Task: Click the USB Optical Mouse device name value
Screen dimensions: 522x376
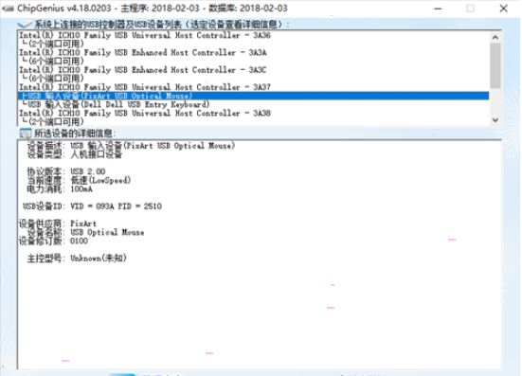Action: tap(107, 232)
